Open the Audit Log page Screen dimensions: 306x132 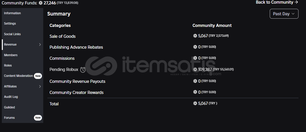[x=11, y=97]
